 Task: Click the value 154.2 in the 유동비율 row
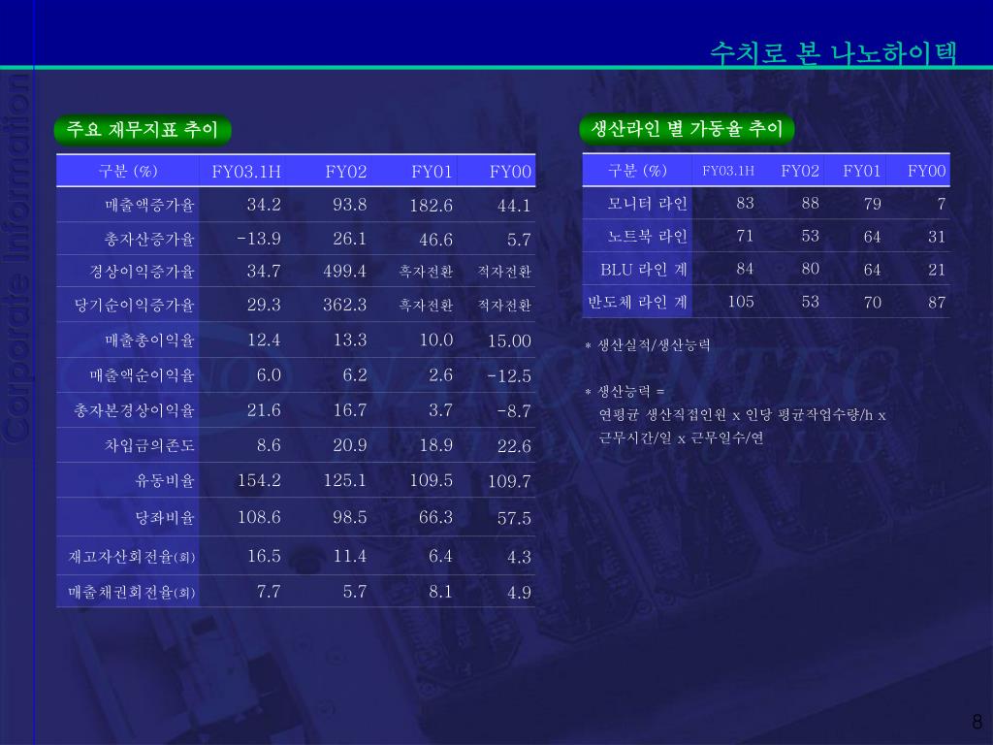click(x=259, y=480)
